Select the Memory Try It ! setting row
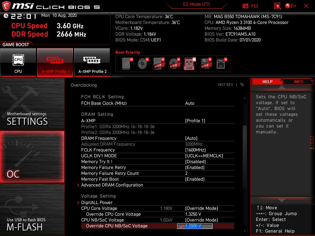Viewport: 315px width, 236px height. point(157,162)
